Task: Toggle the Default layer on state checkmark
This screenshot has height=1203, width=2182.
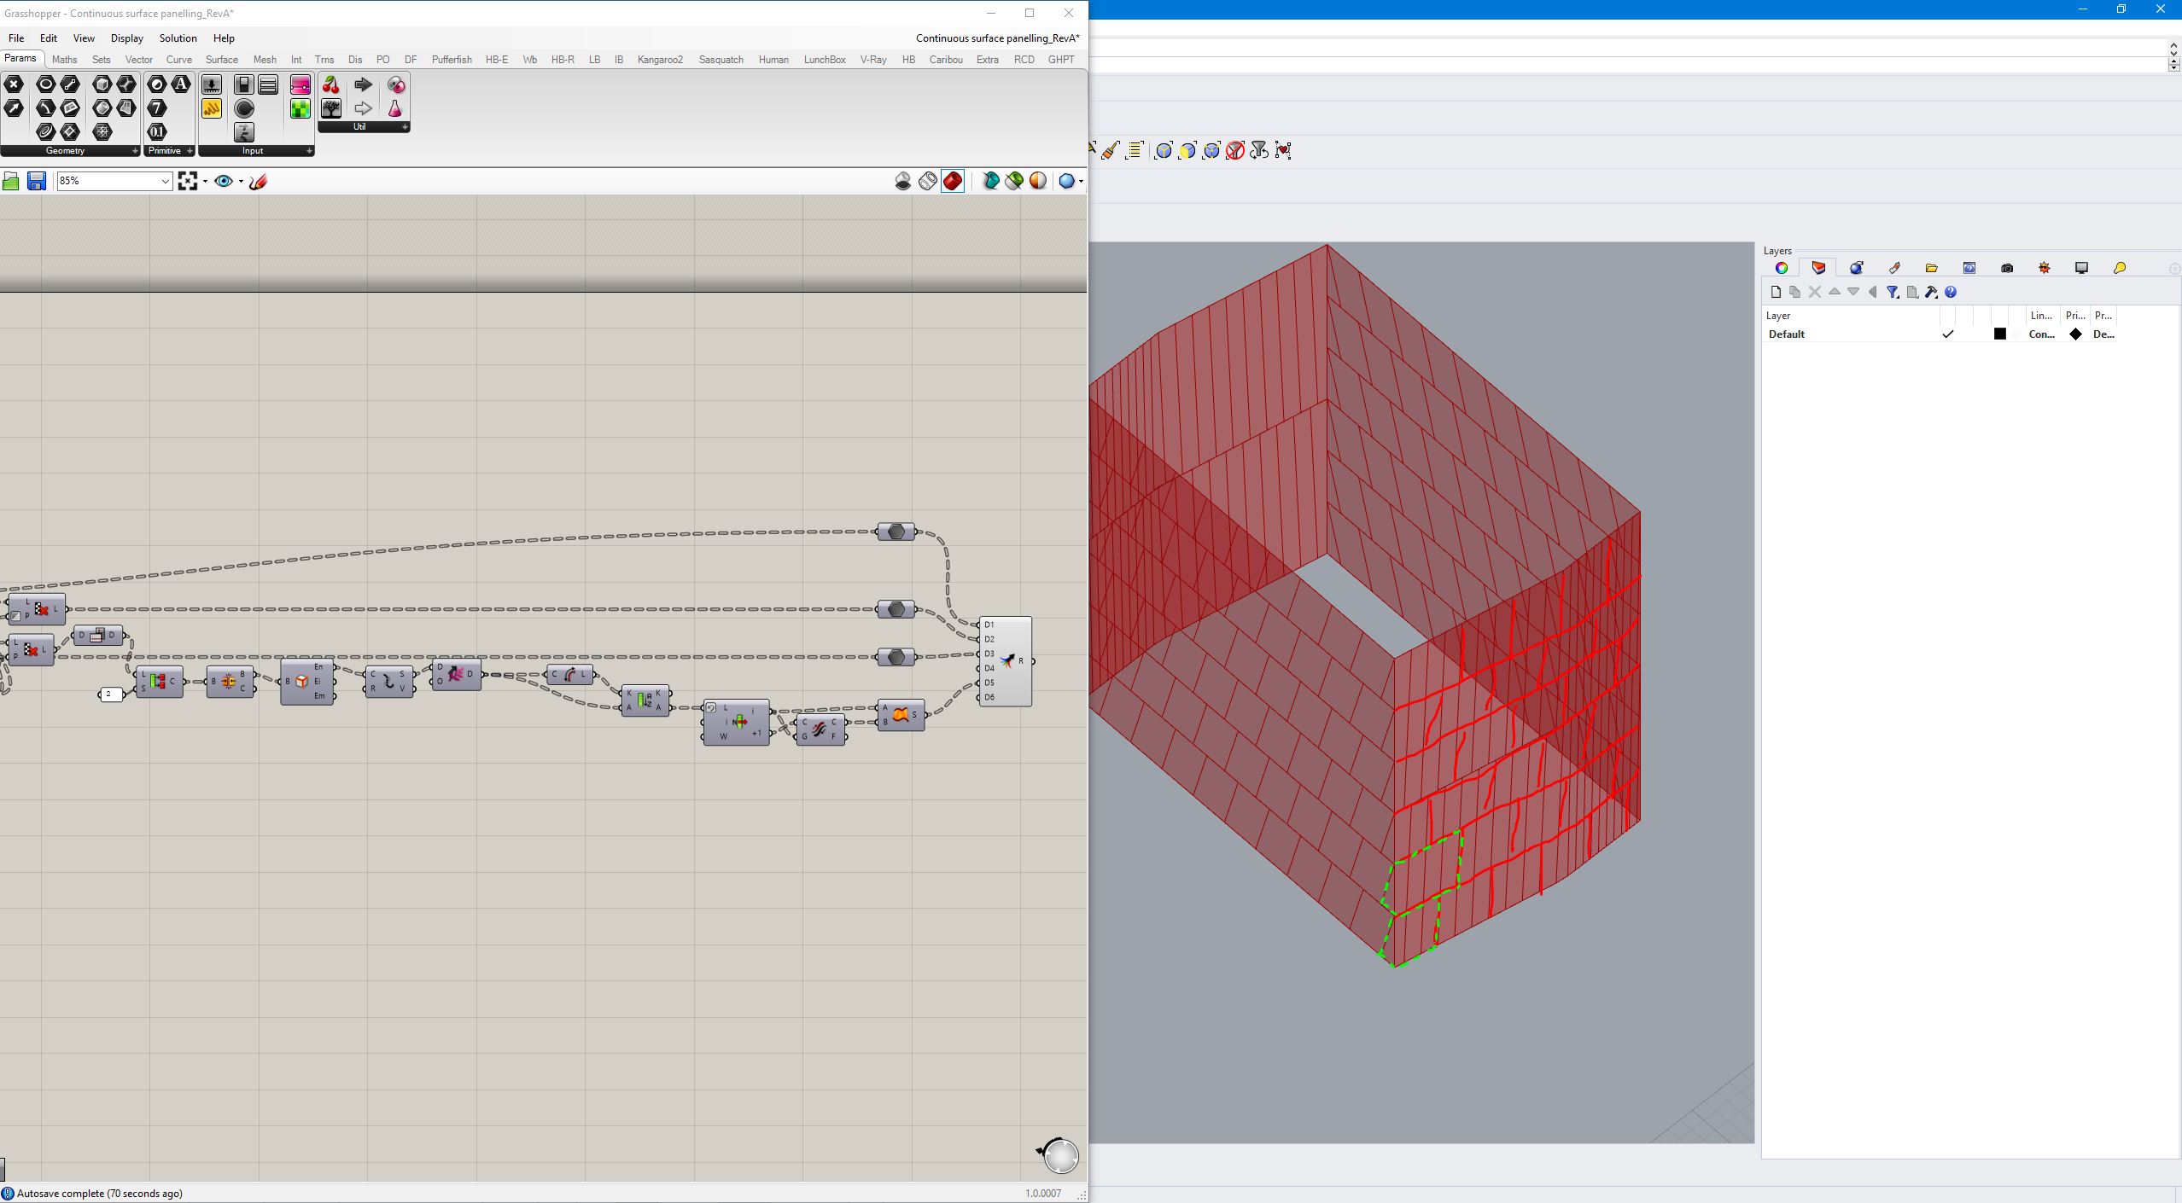Action: pyautogui.click(x=1949, y=334)
